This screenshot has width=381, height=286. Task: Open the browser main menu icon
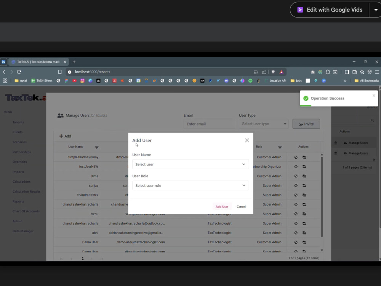[x=377, y=72]
